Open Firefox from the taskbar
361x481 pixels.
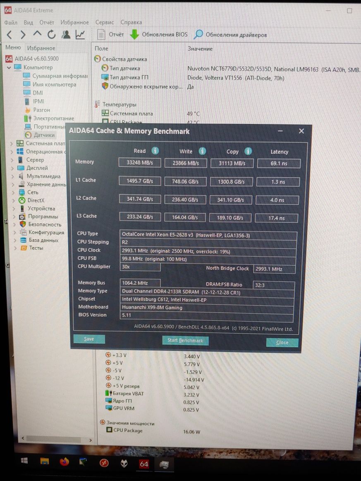[x=64, y=461]
